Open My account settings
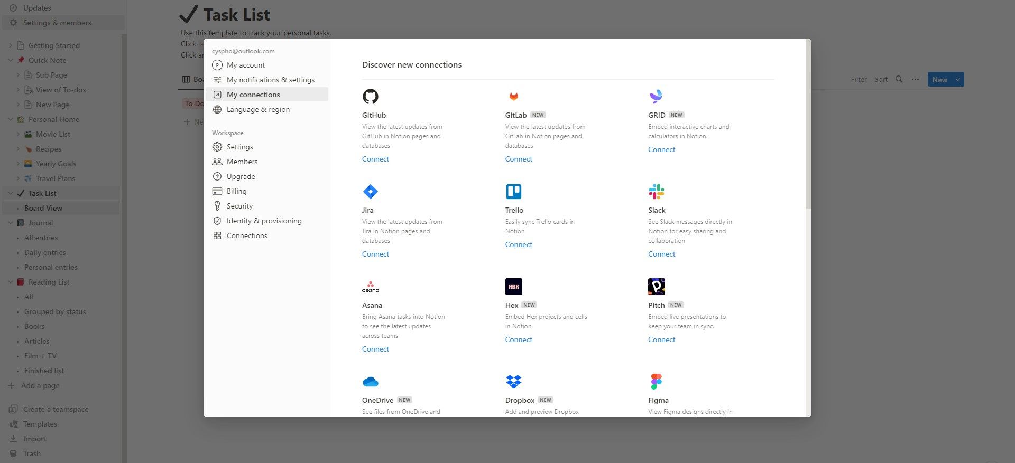The width and height of the screenshot is (1015, 463). click(x=266, y=65)
